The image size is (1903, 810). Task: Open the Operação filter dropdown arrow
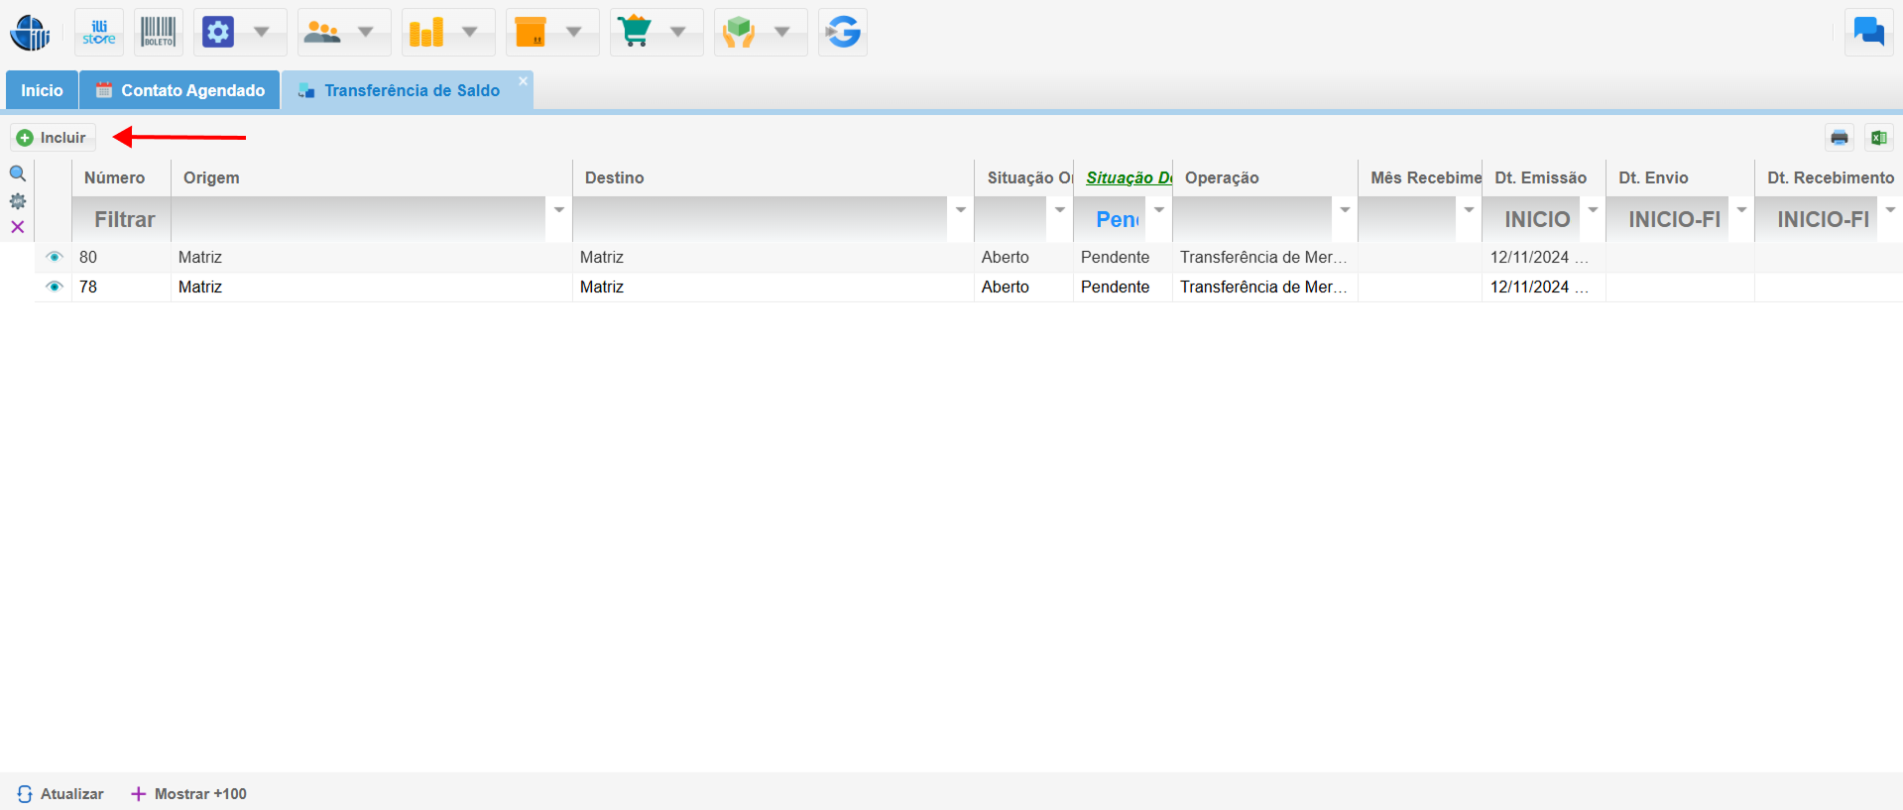[x=1345, y=210]
